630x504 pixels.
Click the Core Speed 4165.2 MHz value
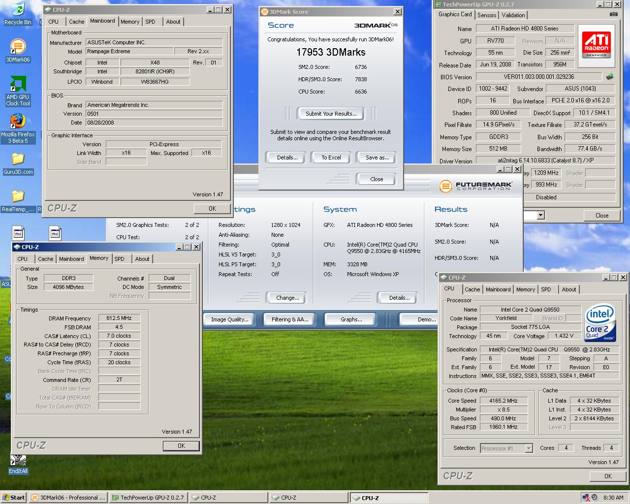coord(503,401)
